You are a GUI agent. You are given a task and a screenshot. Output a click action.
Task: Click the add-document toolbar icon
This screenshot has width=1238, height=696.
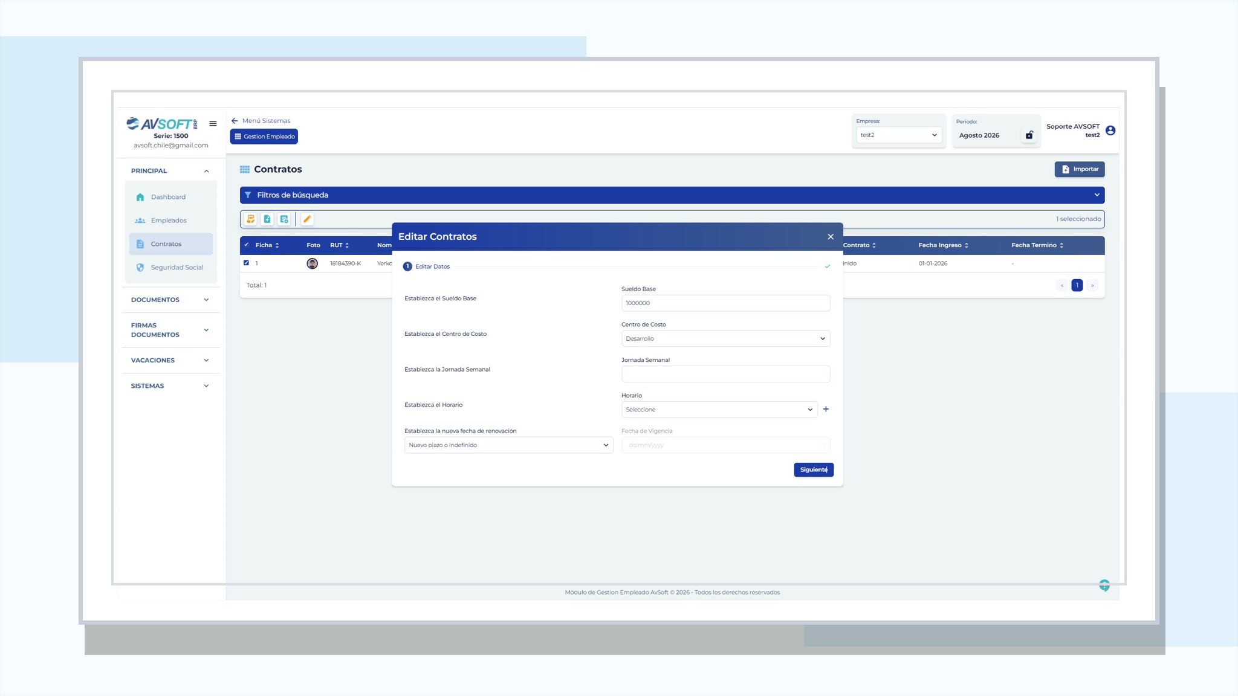[267, 219]
